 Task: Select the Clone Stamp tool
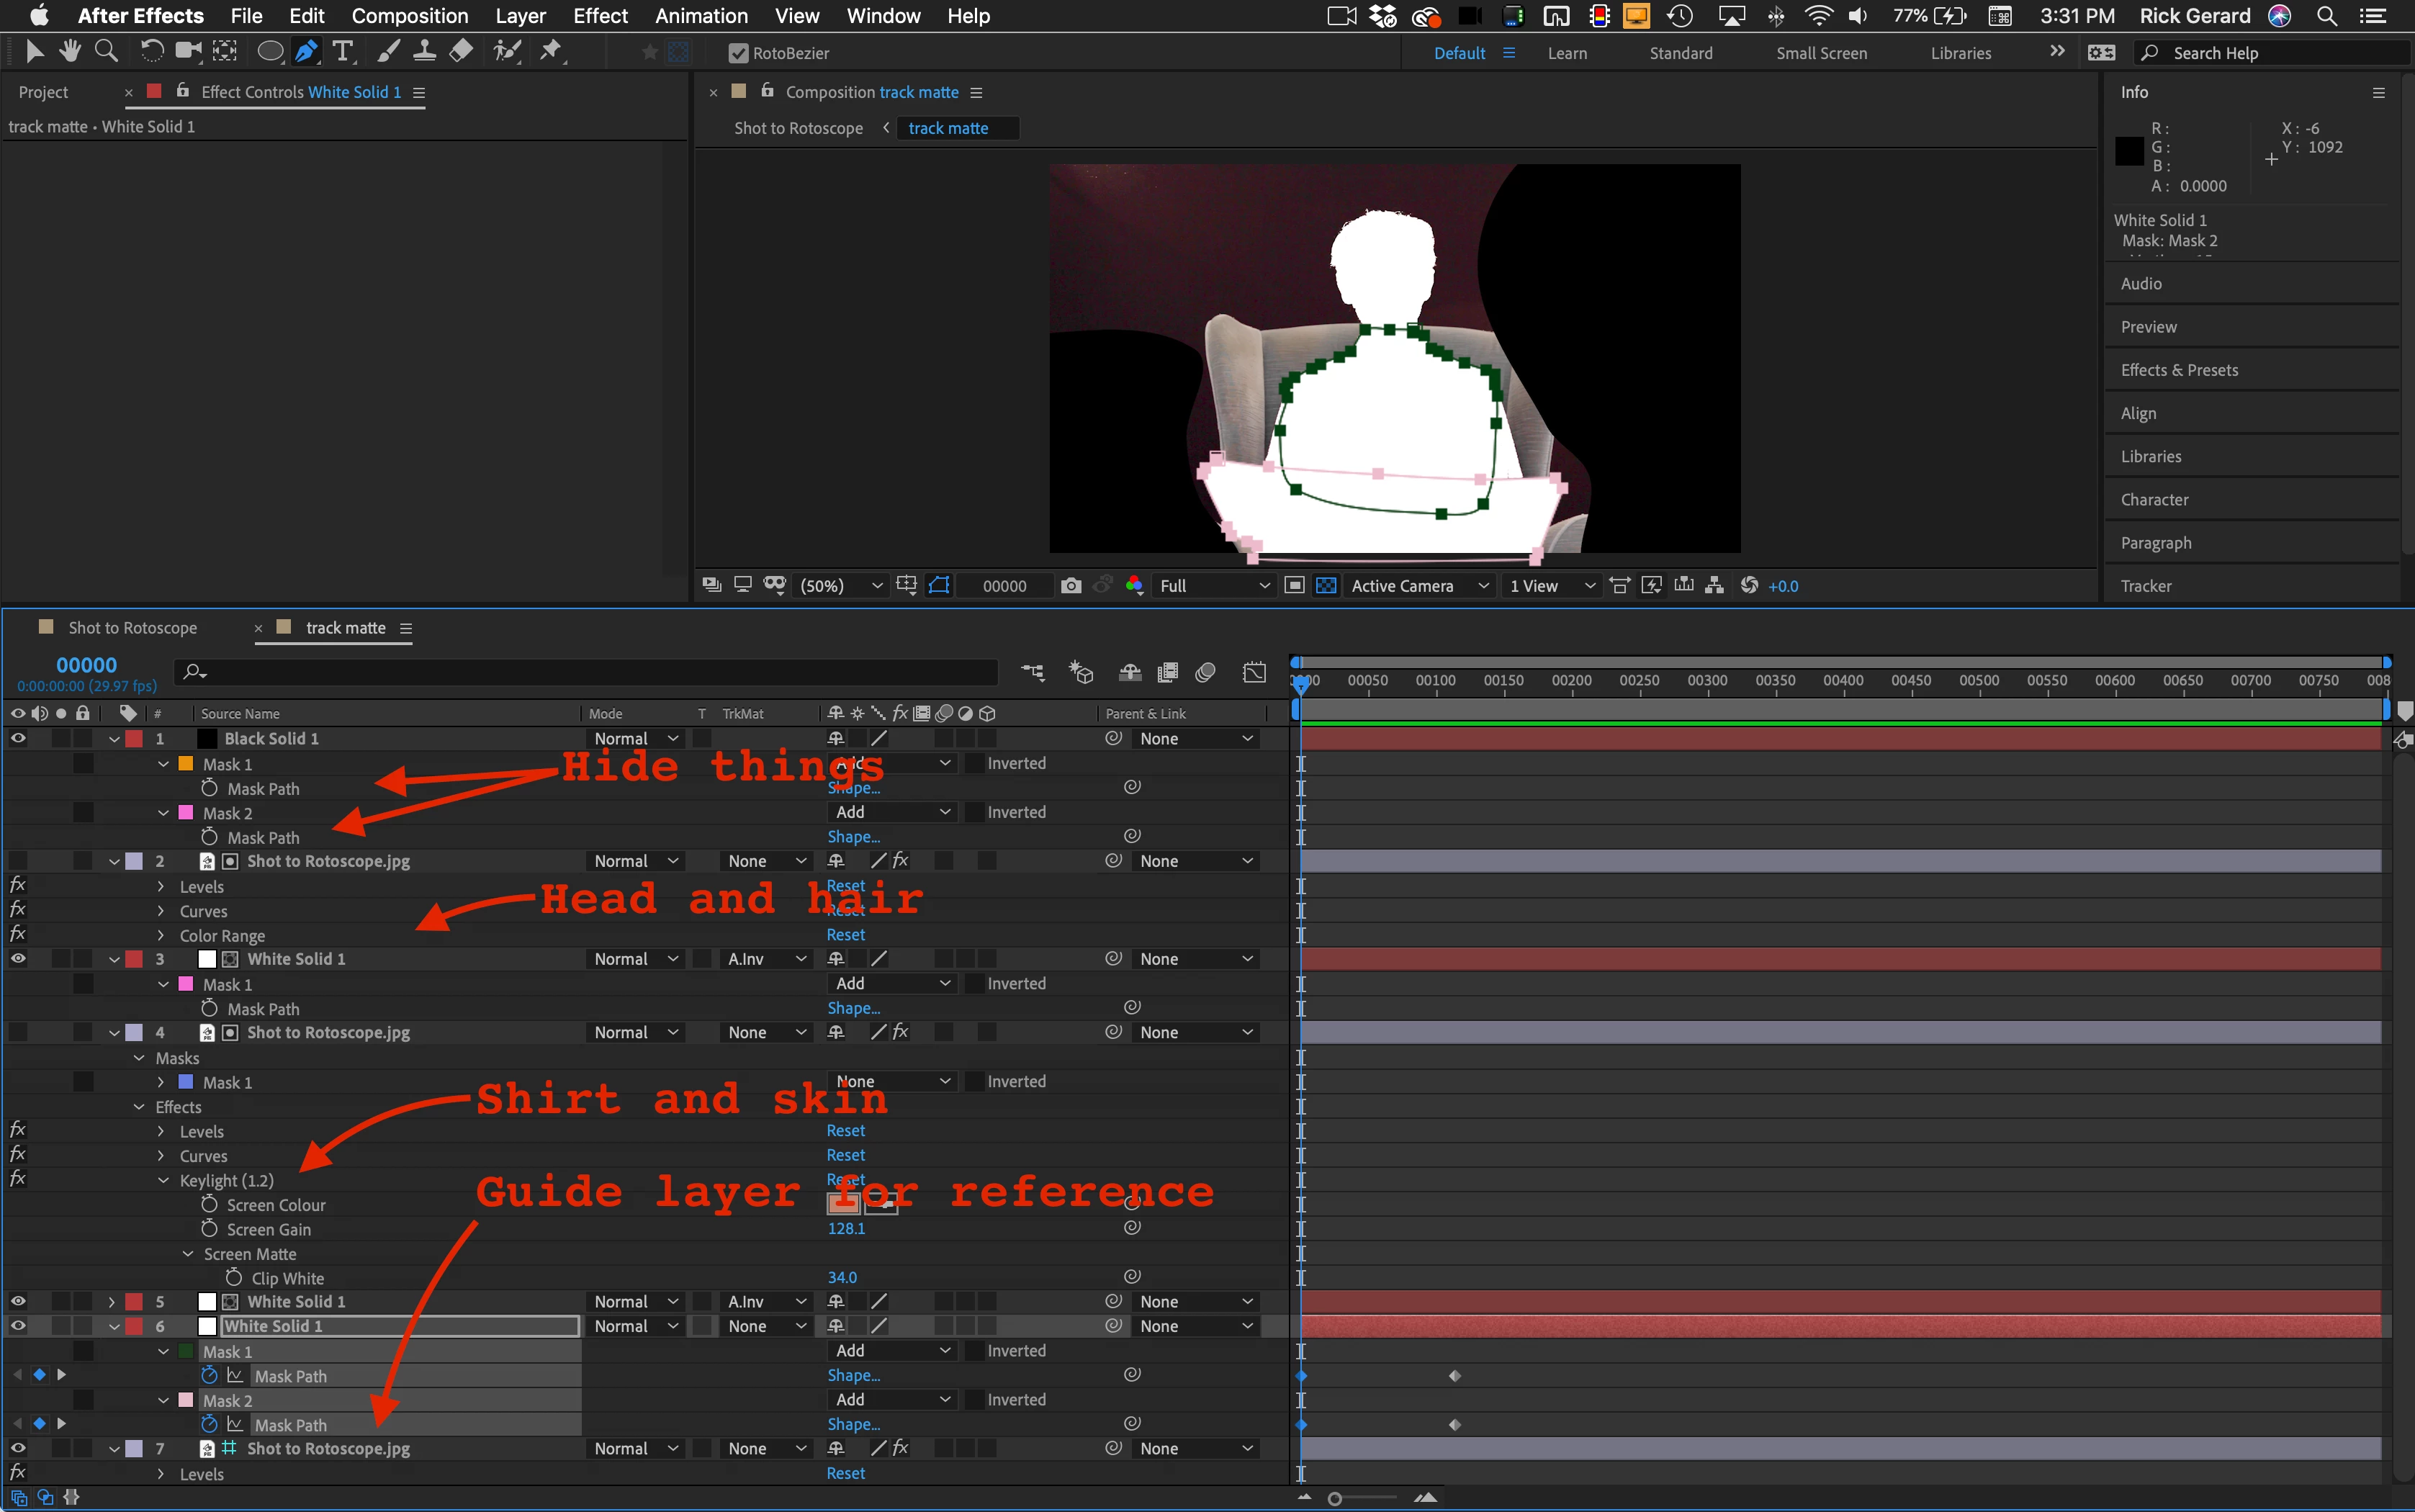tap(424, 51)
